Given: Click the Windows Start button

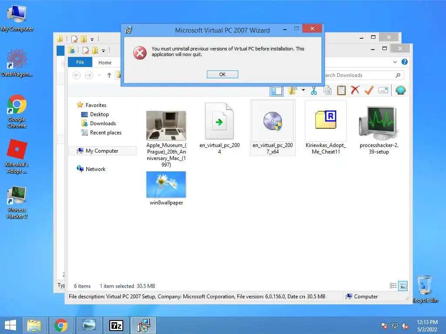Looking at the screenshot, I should click(10, 325).
